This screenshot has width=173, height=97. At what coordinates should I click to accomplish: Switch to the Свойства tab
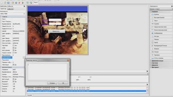3,9
